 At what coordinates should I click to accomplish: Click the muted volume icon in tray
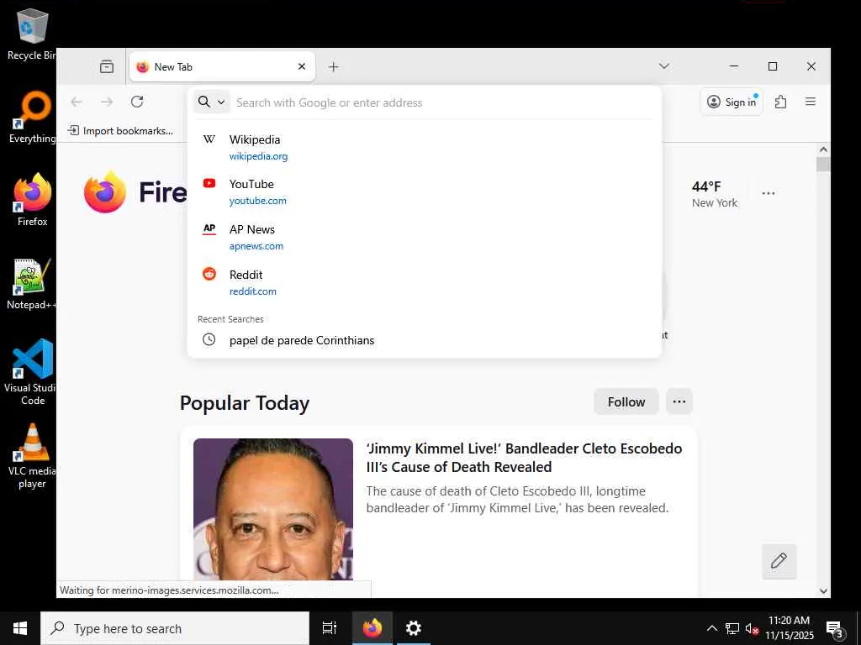pyautogui.click(x=752, y=628)
